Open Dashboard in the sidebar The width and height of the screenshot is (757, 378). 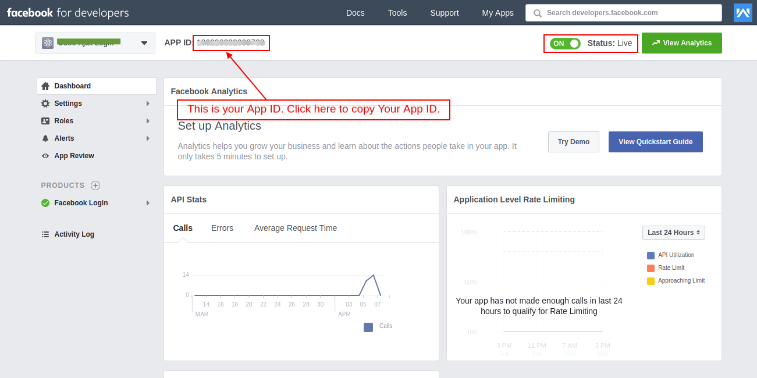click(x=97, y=86)
